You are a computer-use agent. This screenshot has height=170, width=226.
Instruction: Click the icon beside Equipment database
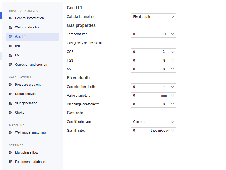click(x=11, y=162)
